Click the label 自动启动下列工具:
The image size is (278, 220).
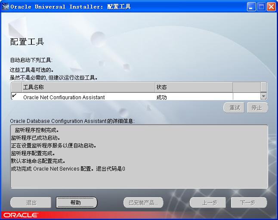[x=31, y=60]
